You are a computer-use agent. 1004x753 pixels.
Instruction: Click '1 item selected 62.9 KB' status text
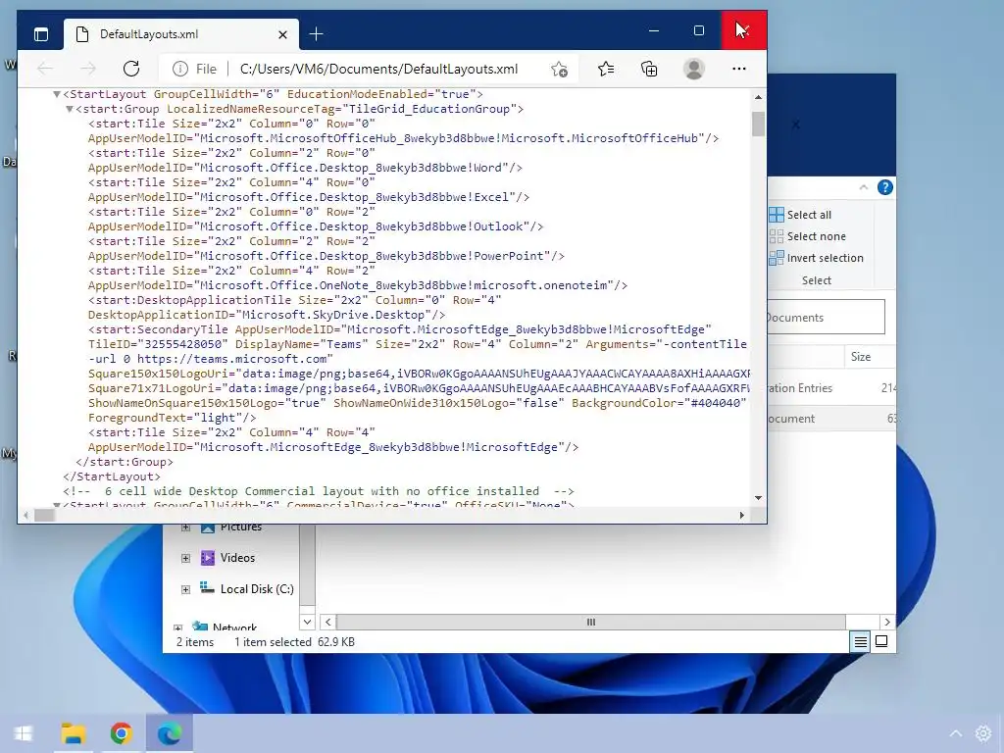pyautogui.click(x=294, y=641)
